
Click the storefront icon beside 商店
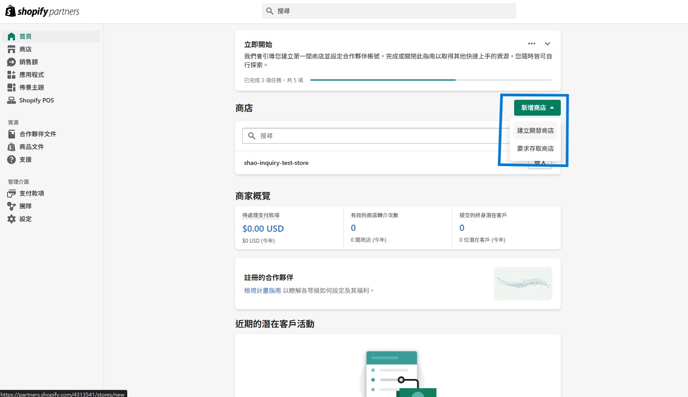(x=11, y=49)
